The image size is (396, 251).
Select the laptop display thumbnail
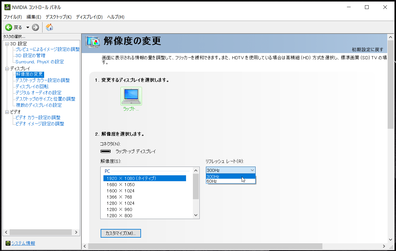131,96
